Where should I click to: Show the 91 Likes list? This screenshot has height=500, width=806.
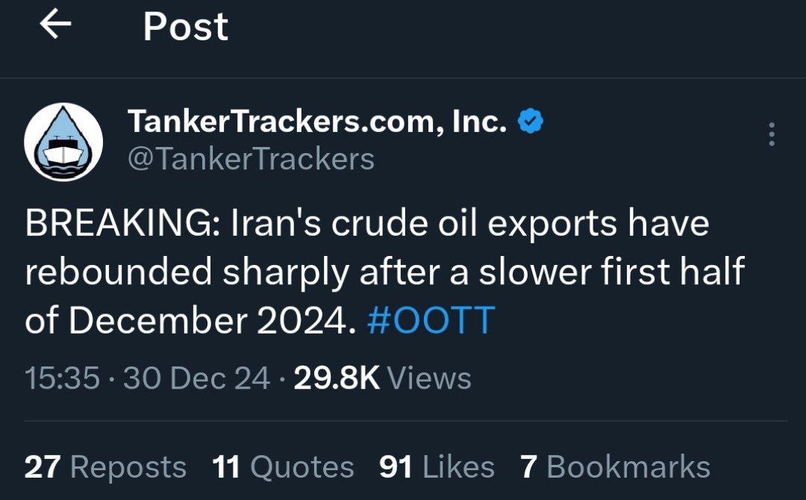tap(437, 467)
